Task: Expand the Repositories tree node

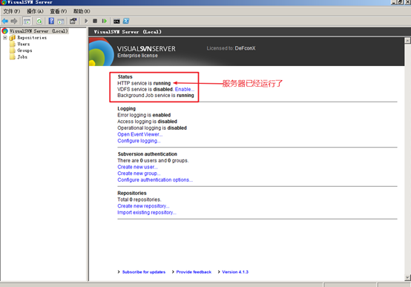Action: 4,38
